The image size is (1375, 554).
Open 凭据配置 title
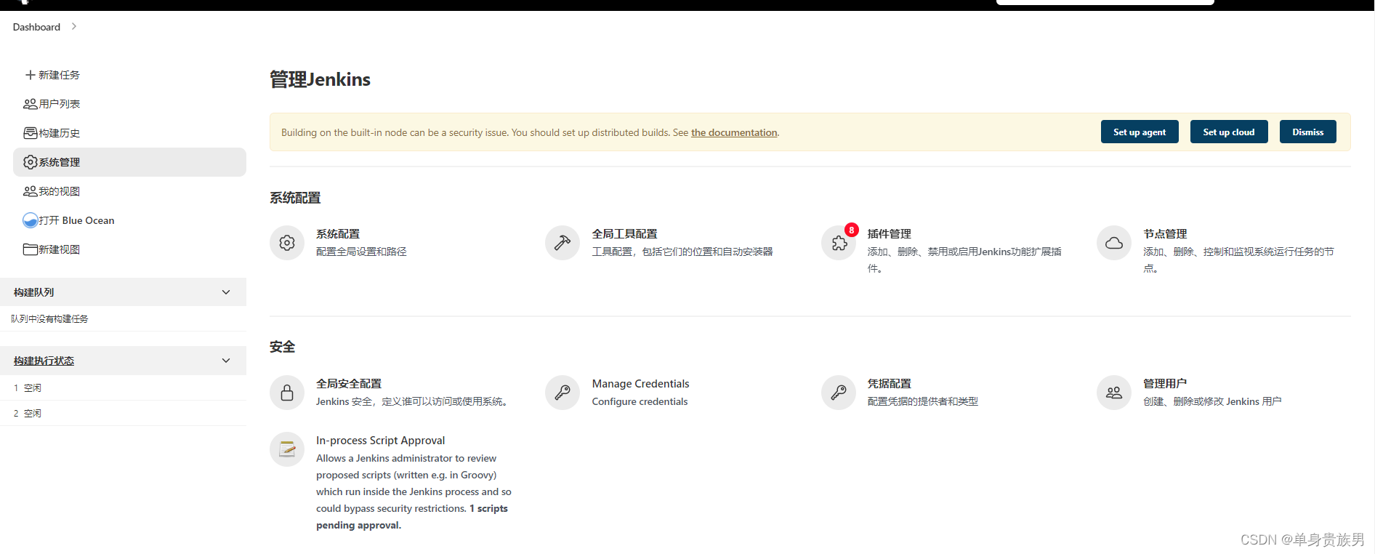coord(889,384)
